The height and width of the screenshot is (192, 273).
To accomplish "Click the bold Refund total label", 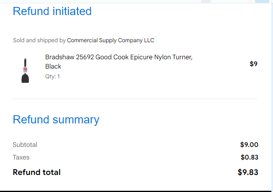I will 37,172.
